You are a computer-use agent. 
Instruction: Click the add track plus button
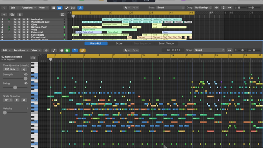4,15
